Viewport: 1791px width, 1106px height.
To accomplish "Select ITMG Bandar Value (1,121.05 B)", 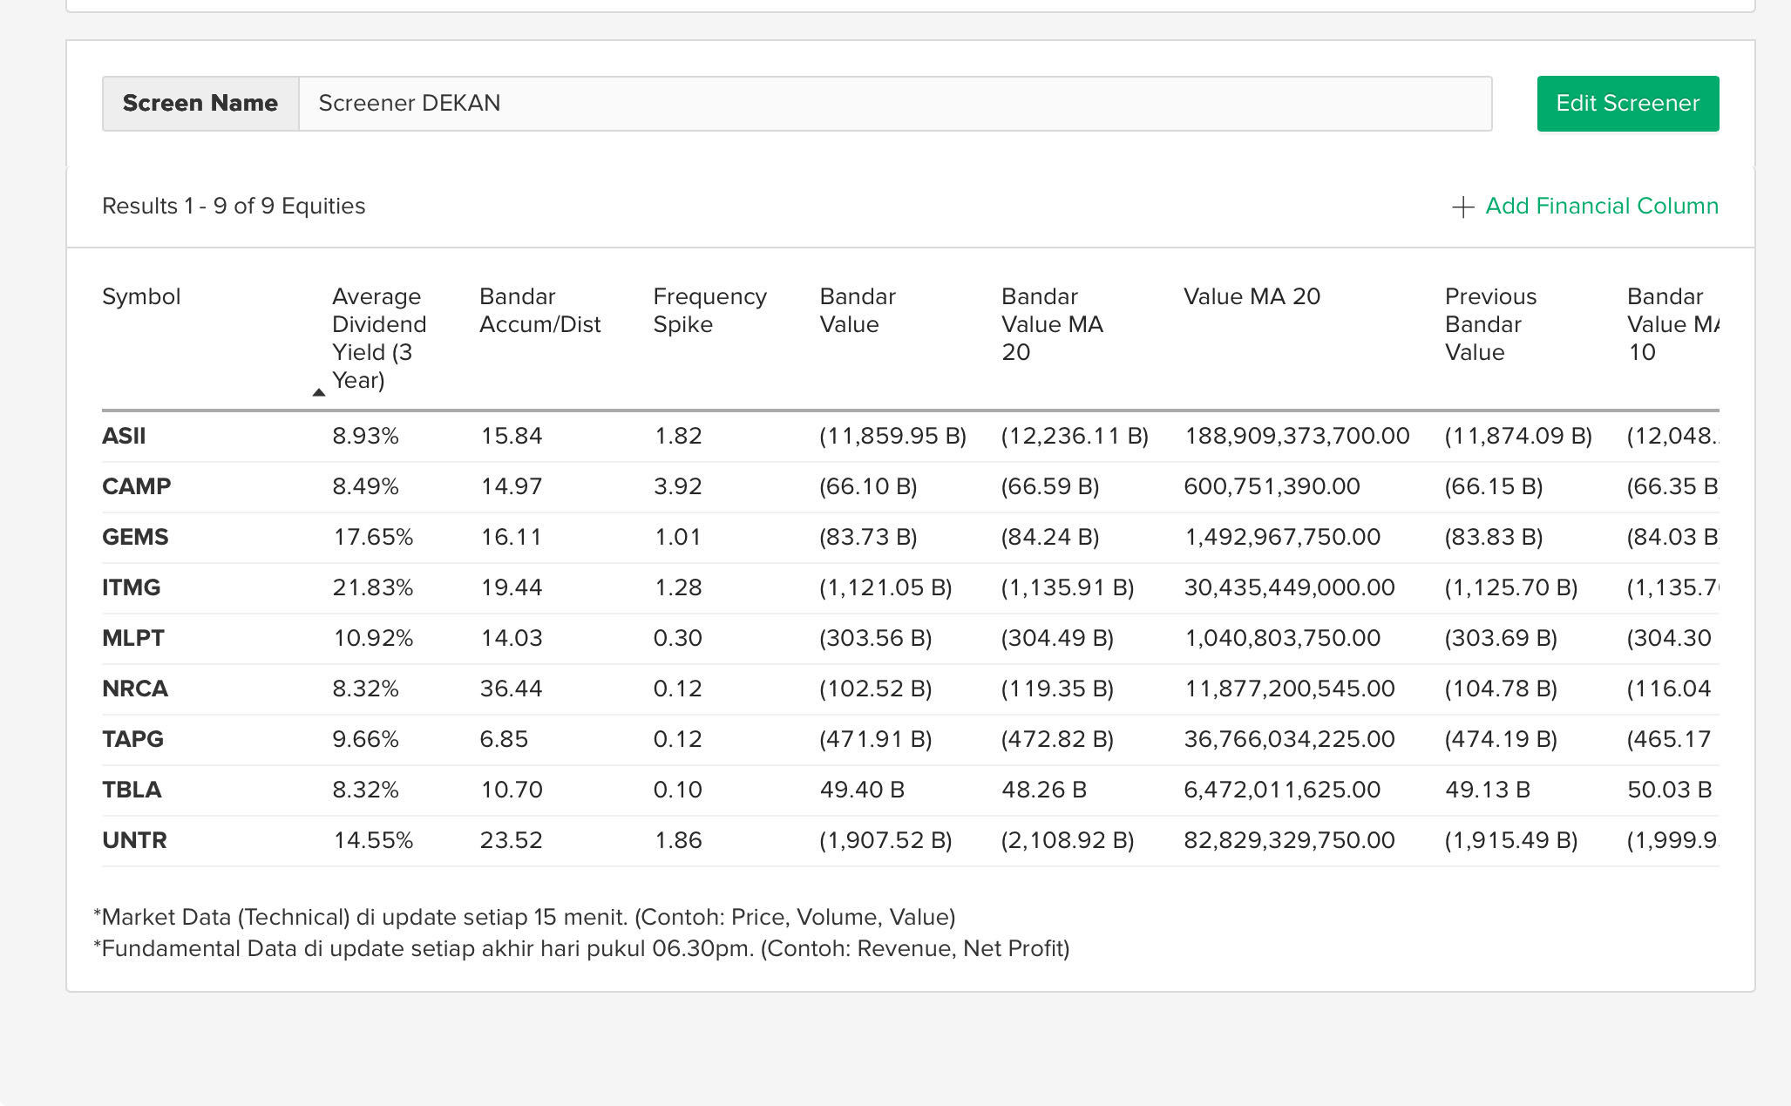I will pyautogui.click(x=885, y=587).
